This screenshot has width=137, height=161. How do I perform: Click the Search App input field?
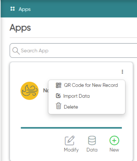tap(73, 51)
